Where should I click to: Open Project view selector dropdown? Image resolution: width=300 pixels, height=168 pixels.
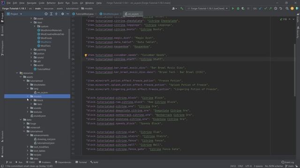coord(15,14)
